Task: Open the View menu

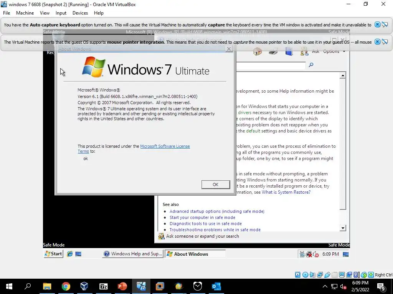Action: (45, 13)
